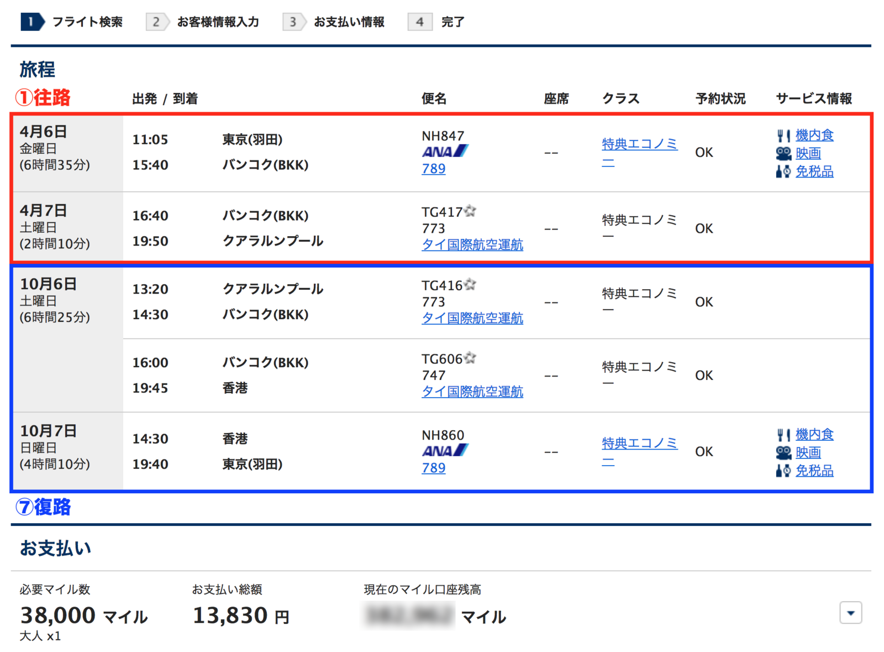
Task: Open 機内食 link for NH860 flight
Action: pyautogui.click(x=814, y=435)
